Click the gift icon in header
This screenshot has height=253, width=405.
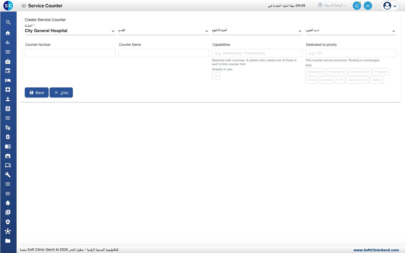320,5
